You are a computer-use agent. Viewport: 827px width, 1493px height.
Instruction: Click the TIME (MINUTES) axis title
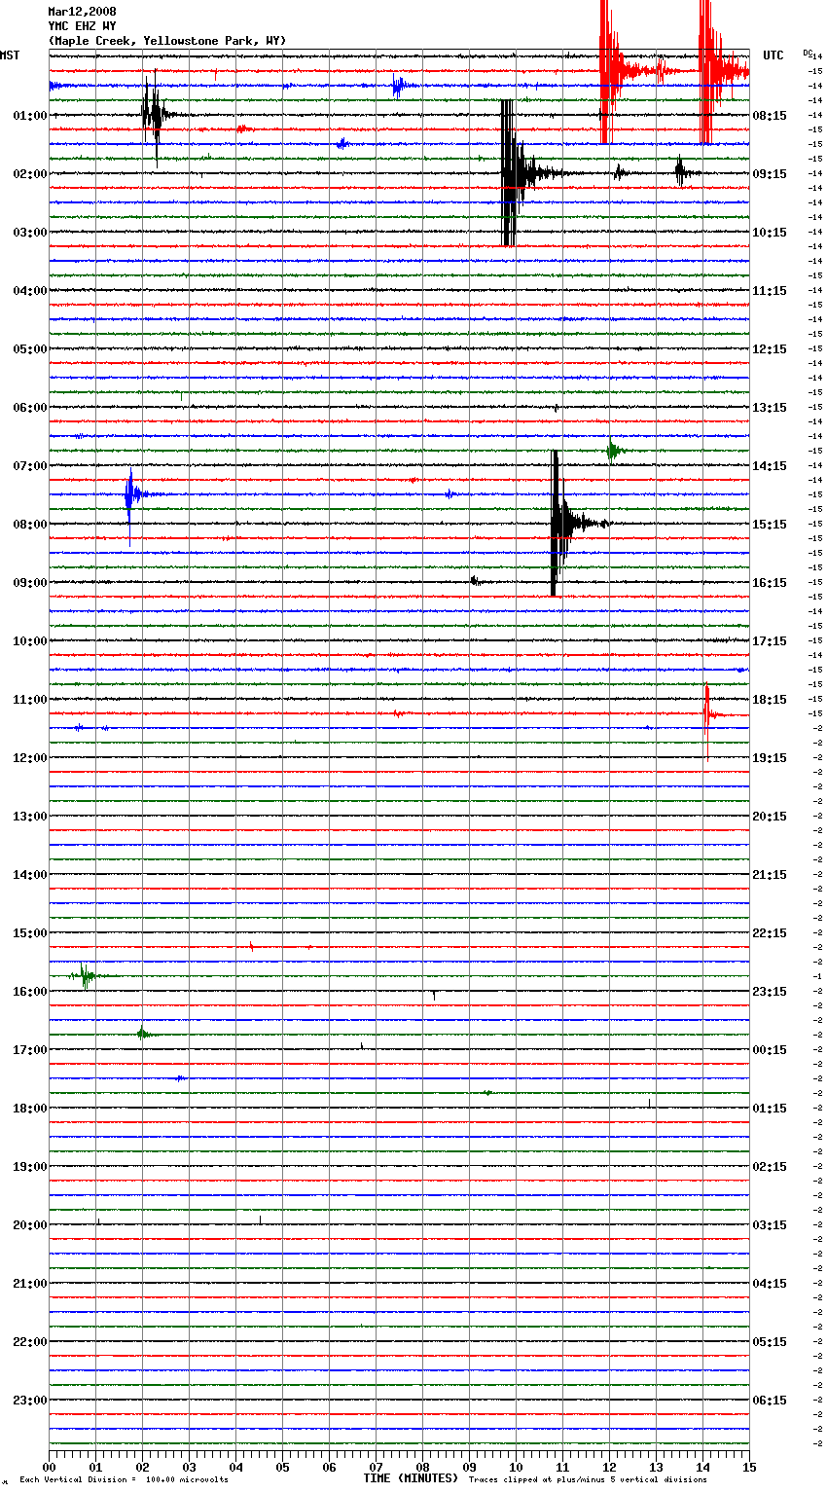[411, 1478]
